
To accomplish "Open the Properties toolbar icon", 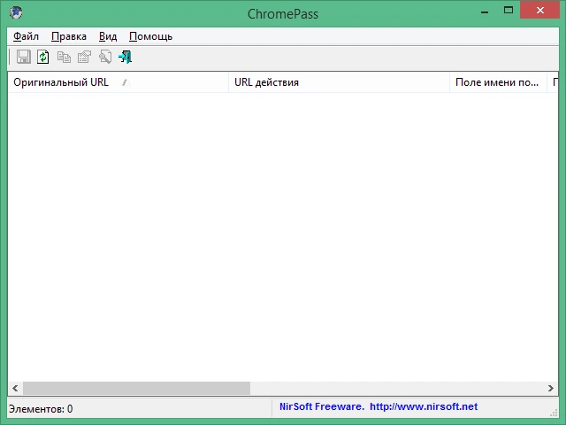I will click(84, 57).
